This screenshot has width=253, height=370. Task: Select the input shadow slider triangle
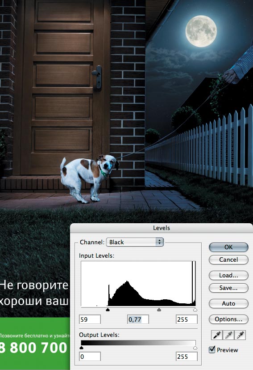(108, 309)
